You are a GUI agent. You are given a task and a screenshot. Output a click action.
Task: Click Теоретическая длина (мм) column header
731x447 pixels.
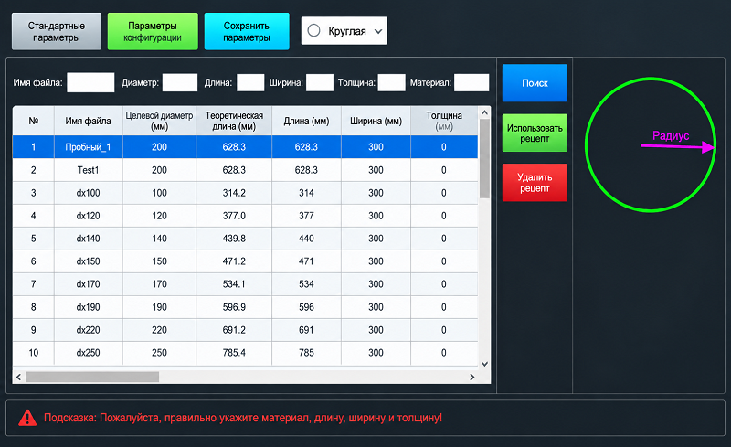tap(234, 121)
